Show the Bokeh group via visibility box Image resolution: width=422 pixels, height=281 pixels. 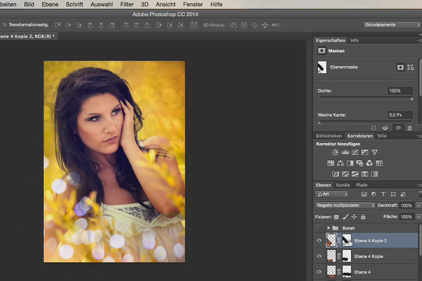point(319,228)
